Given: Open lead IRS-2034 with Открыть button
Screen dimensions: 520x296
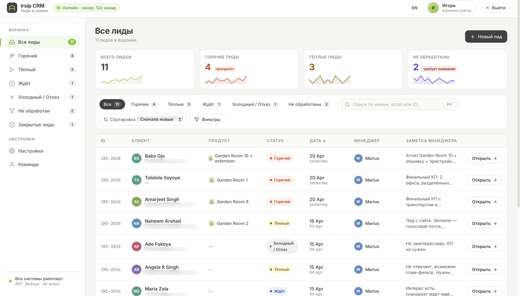Looking at the screenshot, I should click(484, 291).
